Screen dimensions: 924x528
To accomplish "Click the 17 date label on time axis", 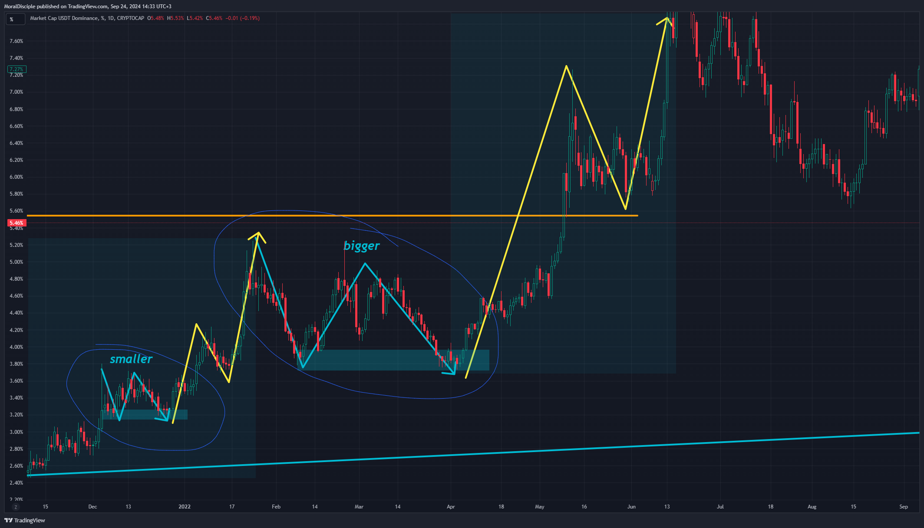I will [232, 507].
